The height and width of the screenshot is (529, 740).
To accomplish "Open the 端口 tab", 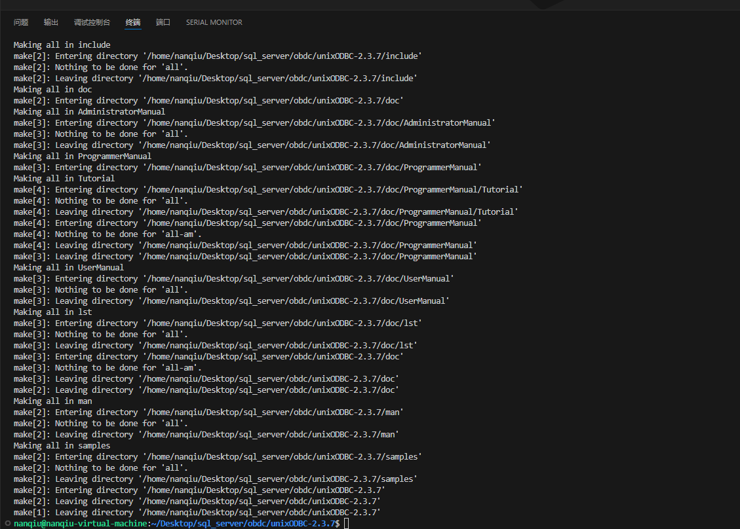I will click(163, 22).
